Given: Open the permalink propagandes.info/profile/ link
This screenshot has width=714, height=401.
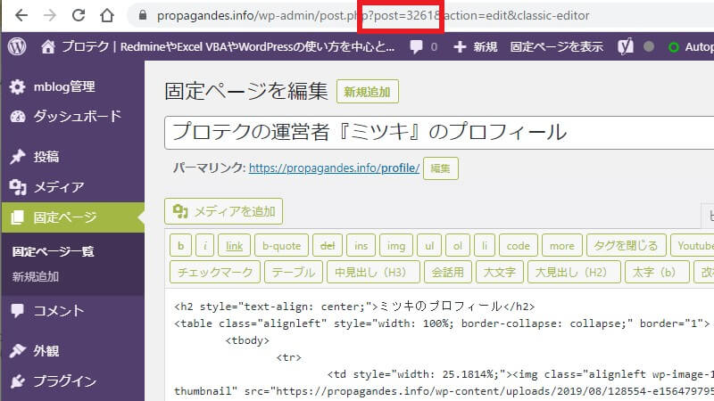Looking at the screenshot, I should (334, 168).
